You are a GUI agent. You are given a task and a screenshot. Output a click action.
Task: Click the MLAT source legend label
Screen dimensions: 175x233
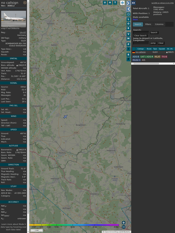(157, 57)
